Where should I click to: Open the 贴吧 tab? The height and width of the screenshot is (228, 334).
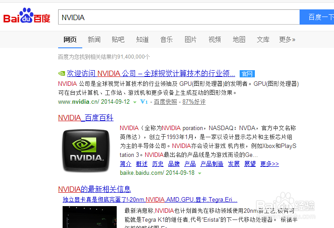(118, 40)
